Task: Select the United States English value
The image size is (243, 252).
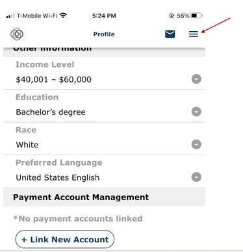Action: pyautogui.click(x=58, y=177)
